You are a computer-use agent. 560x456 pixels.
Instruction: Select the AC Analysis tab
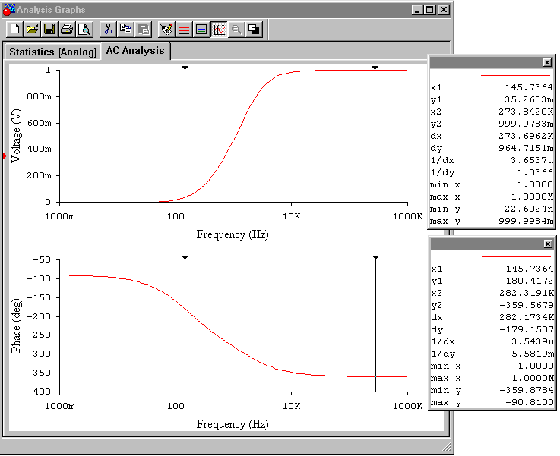click(x=135, y=51)
